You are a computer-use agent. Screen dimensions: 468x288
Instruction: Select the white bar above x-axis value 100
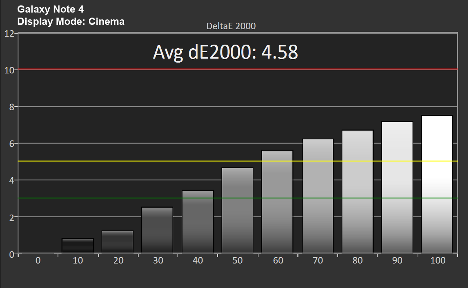437,184
